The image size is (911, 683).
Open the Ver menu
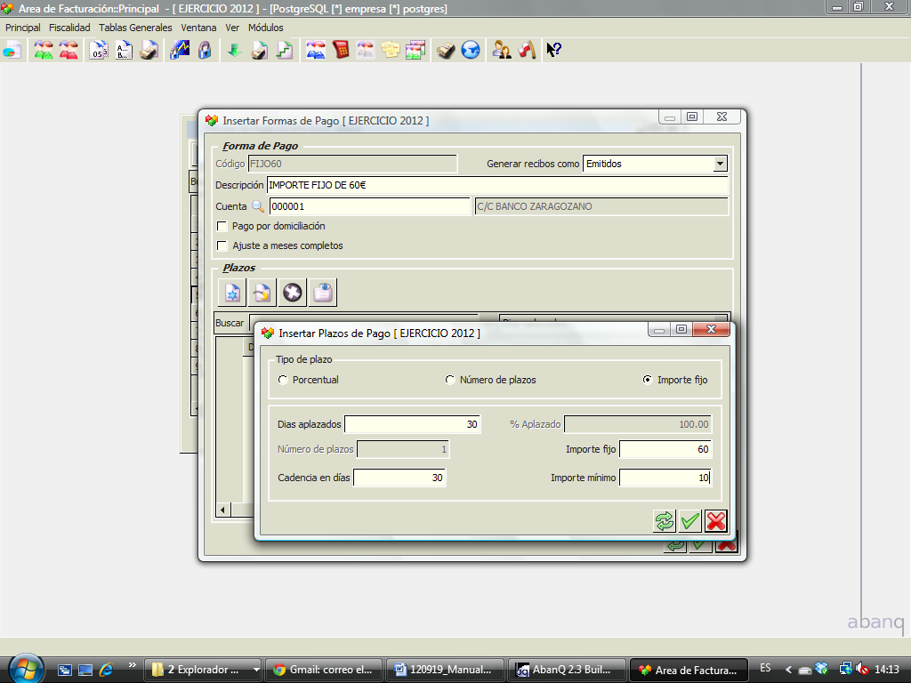(x=232, y=28)
